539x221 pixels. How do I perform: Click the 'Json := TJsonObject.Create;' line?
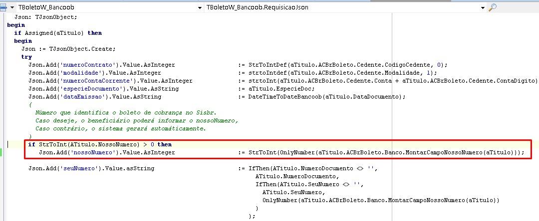pyautogui.click(x=68, y=49)
